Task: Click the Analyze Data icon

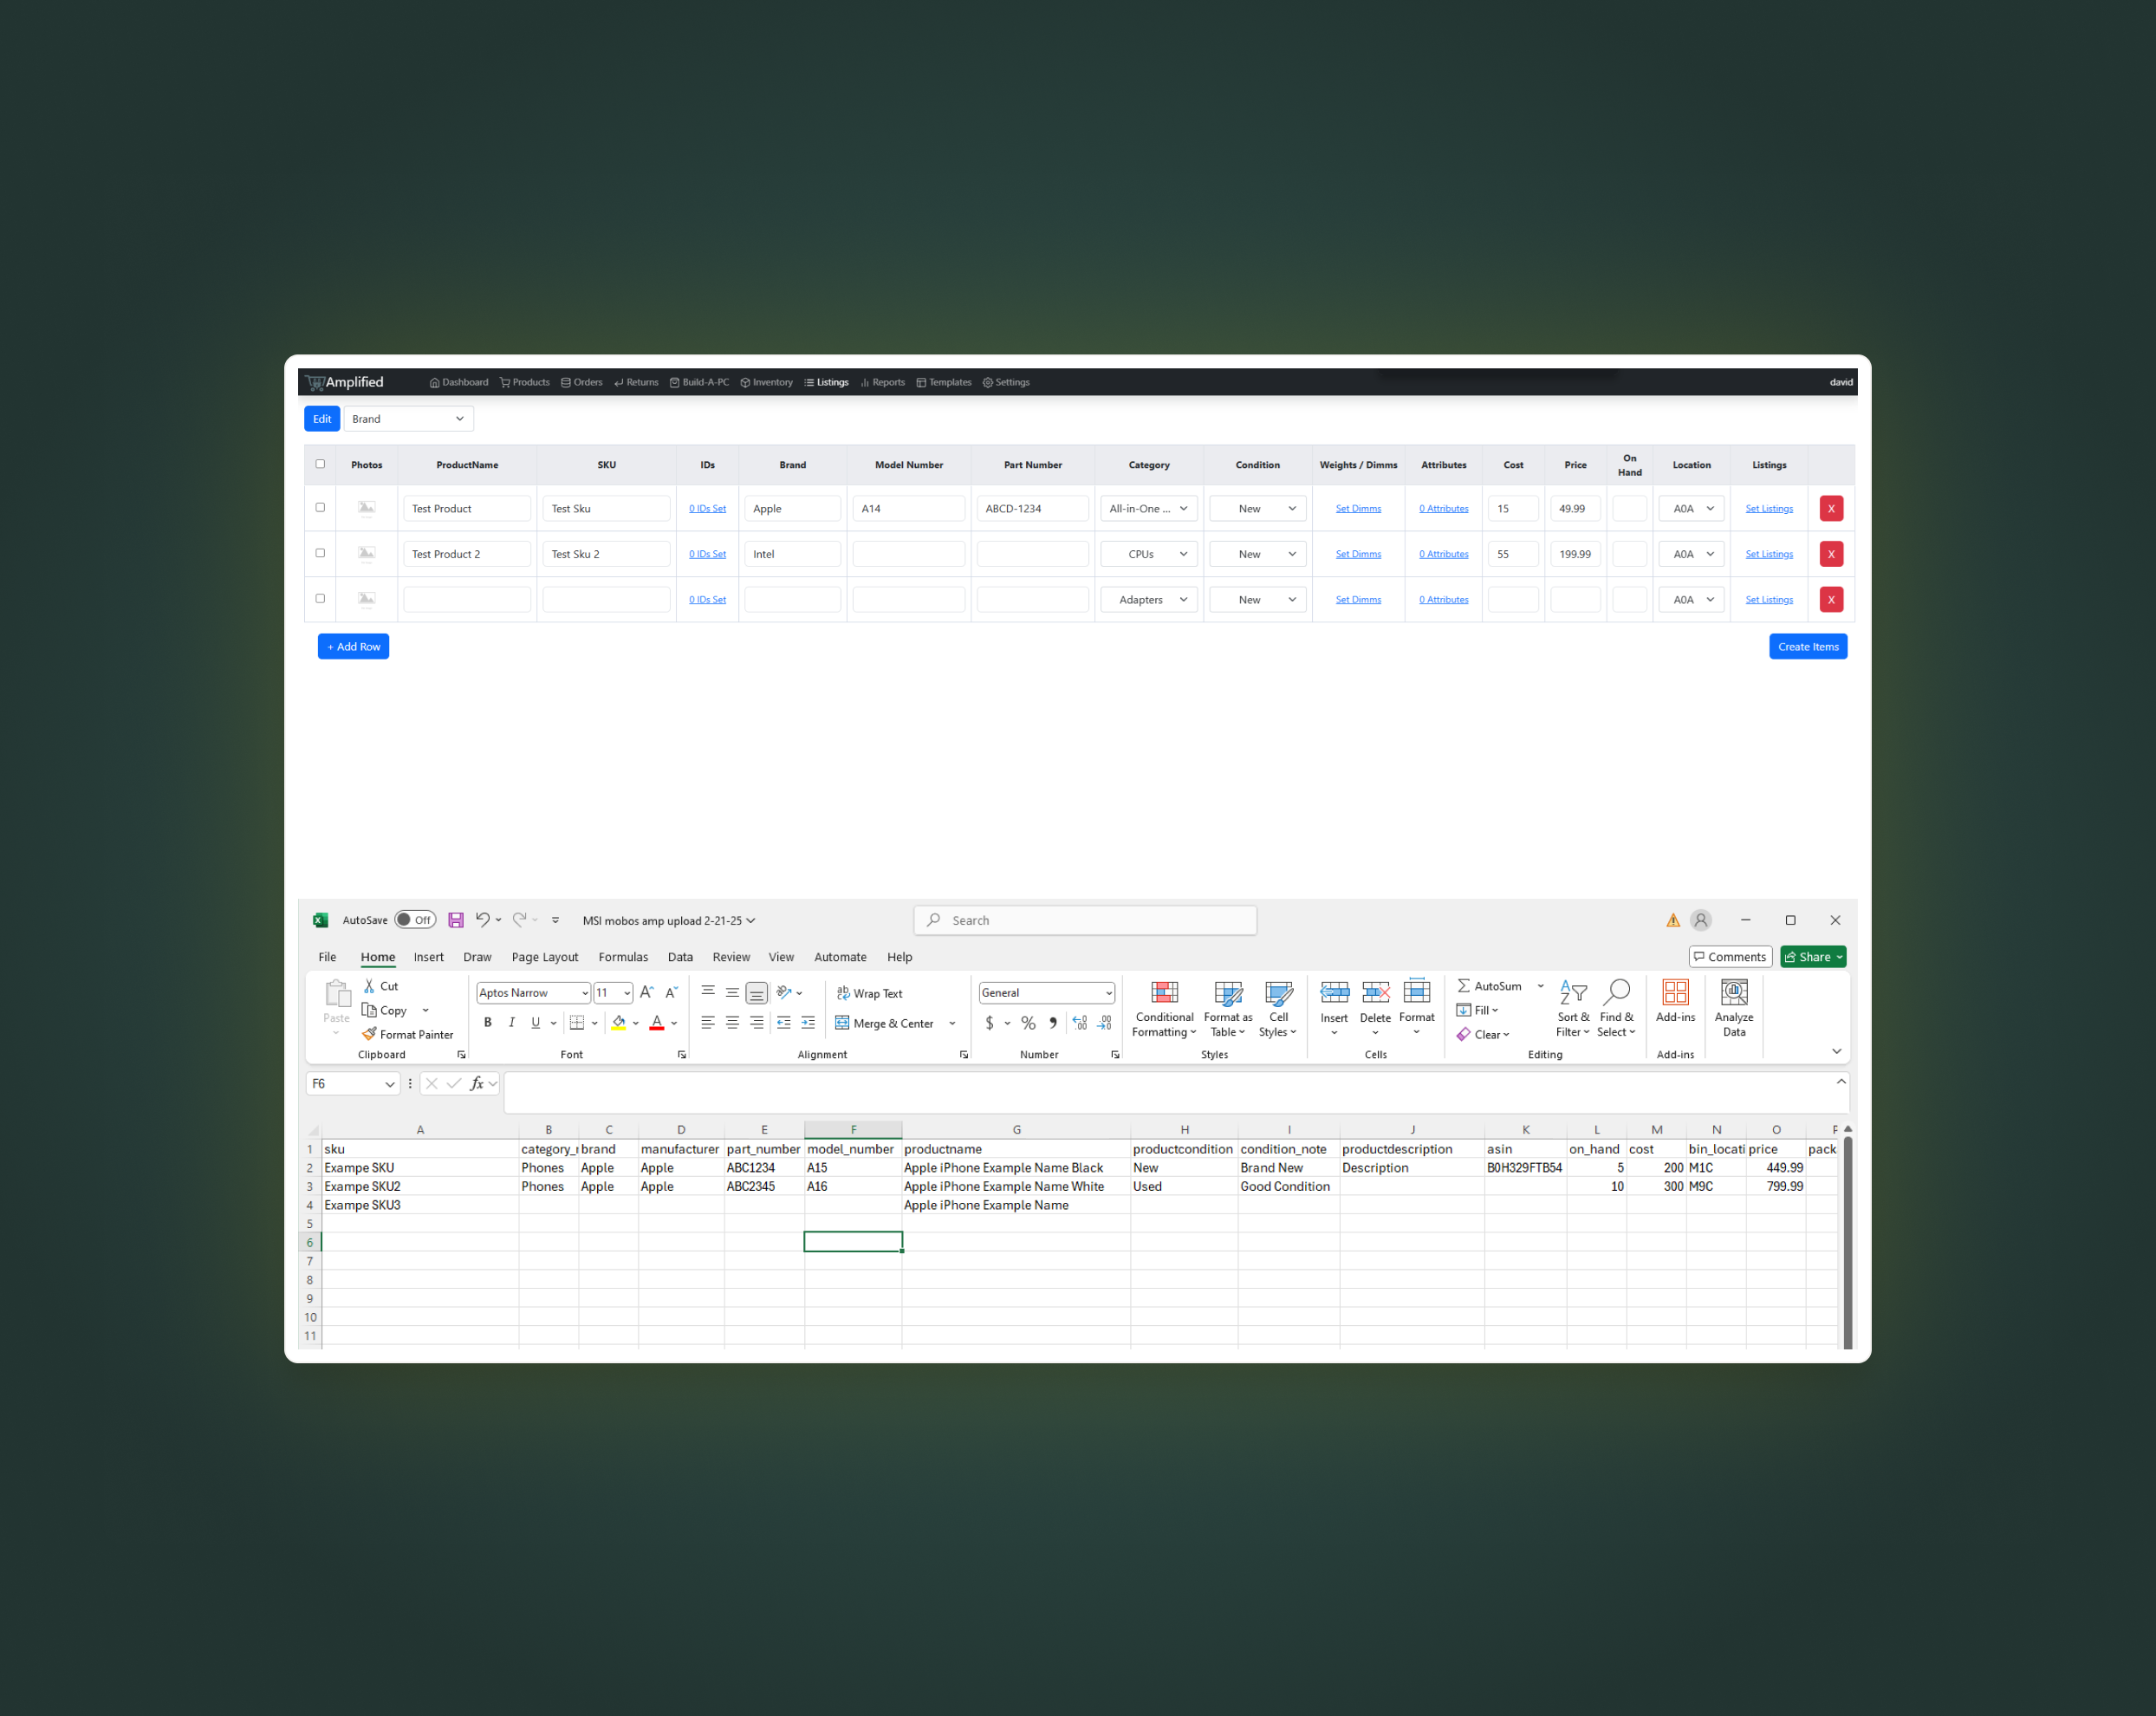Action: click(1733, 1008)
